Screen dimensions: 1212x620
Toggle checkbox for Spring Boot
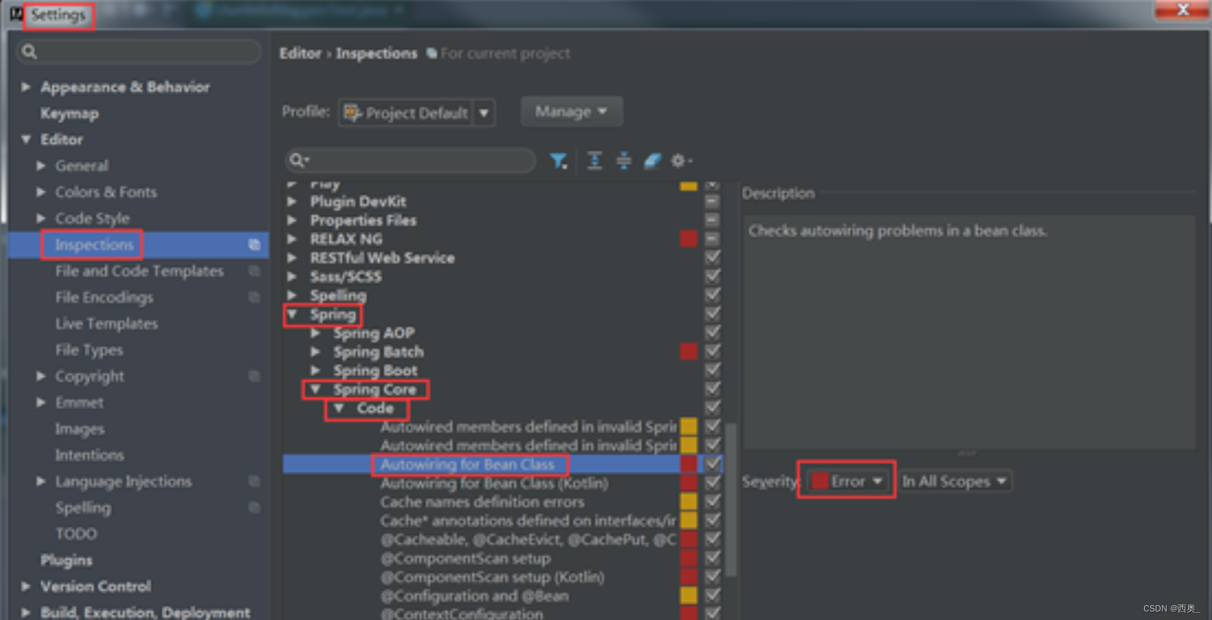(x=712, y=370)
